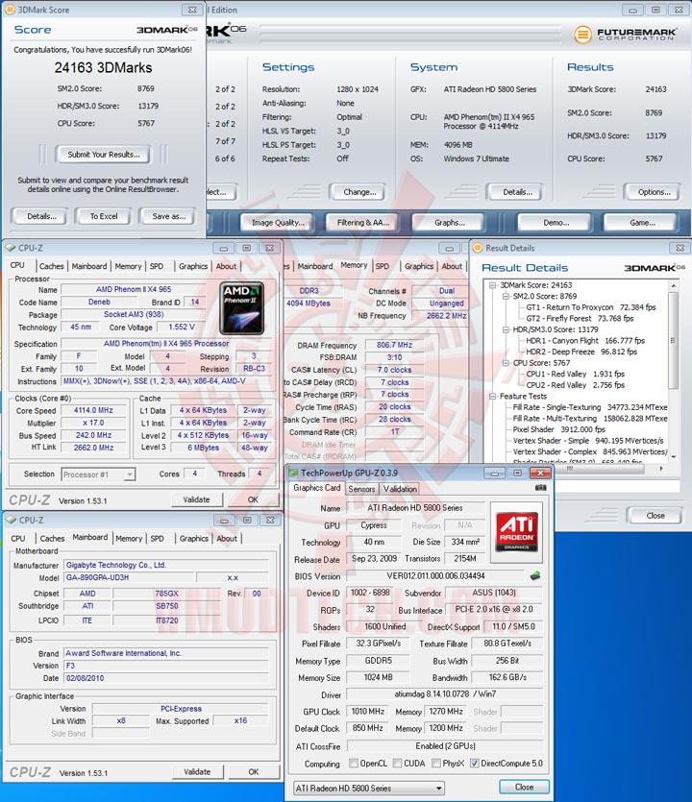
Task: Click To Excel button in 3DMark Score
Action: tap(104, 216)
